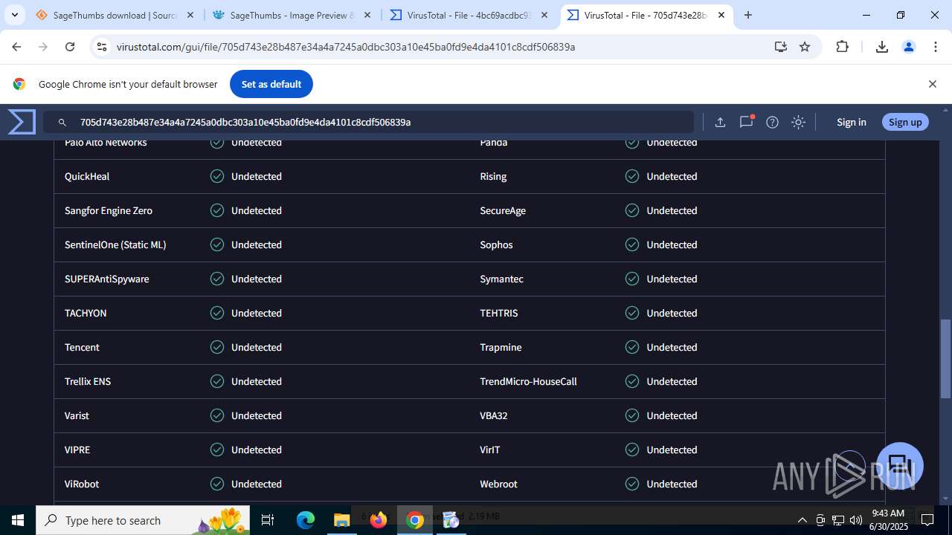Click the Undetected check icon for VBA32
Image resolution: width=952 pixels, height=535 pixels.
click(x=632, y=415)
